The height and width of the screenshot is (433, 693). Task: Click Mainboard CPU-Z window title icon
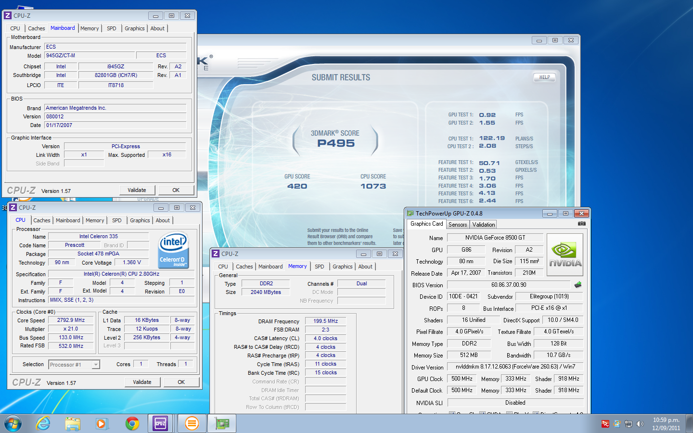point(8,15)
